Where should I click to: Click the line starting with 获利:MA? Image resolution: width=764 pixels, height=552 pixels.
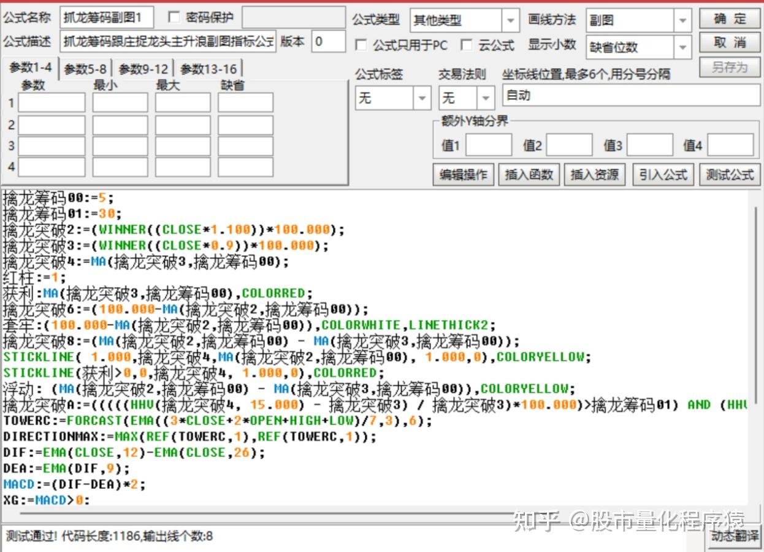point(158,293)
